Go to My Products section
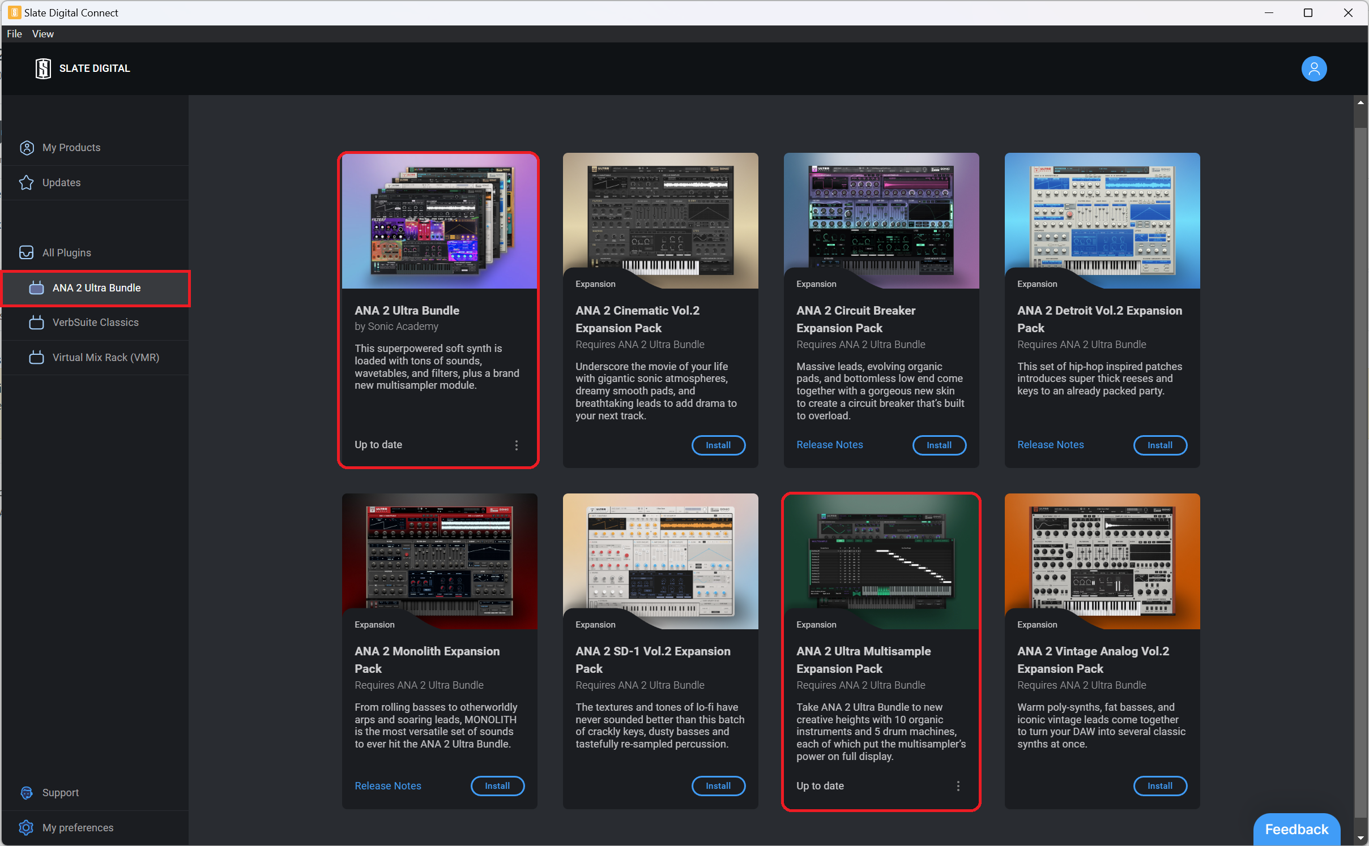Image resolution: width=1369 pixels, height=846 pixels. click(x=95, y=148)
